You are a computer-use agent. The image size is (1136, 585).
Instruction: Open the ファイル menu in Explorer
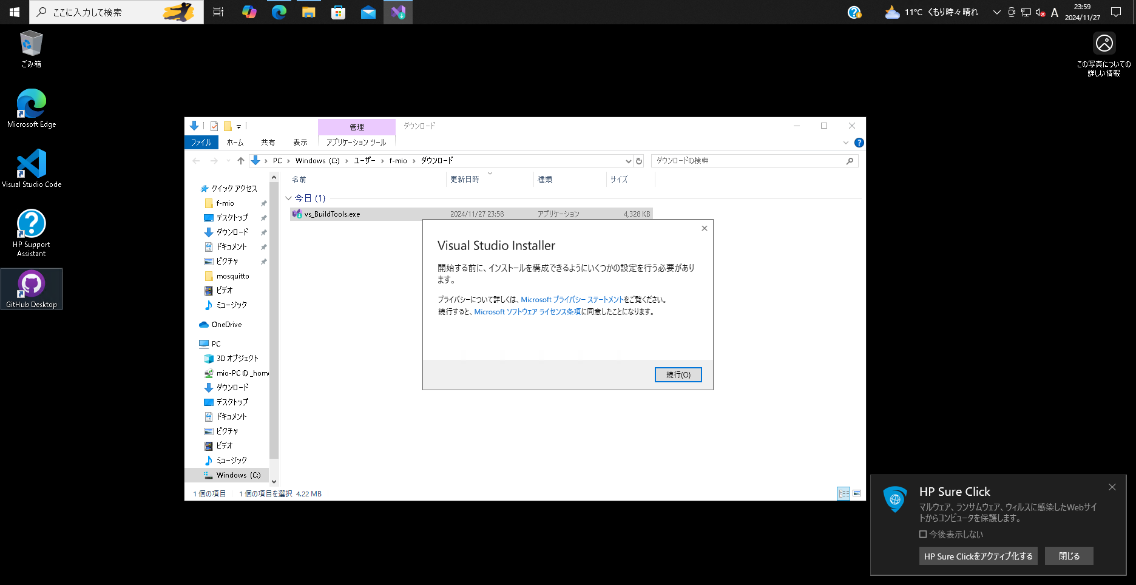201,142
